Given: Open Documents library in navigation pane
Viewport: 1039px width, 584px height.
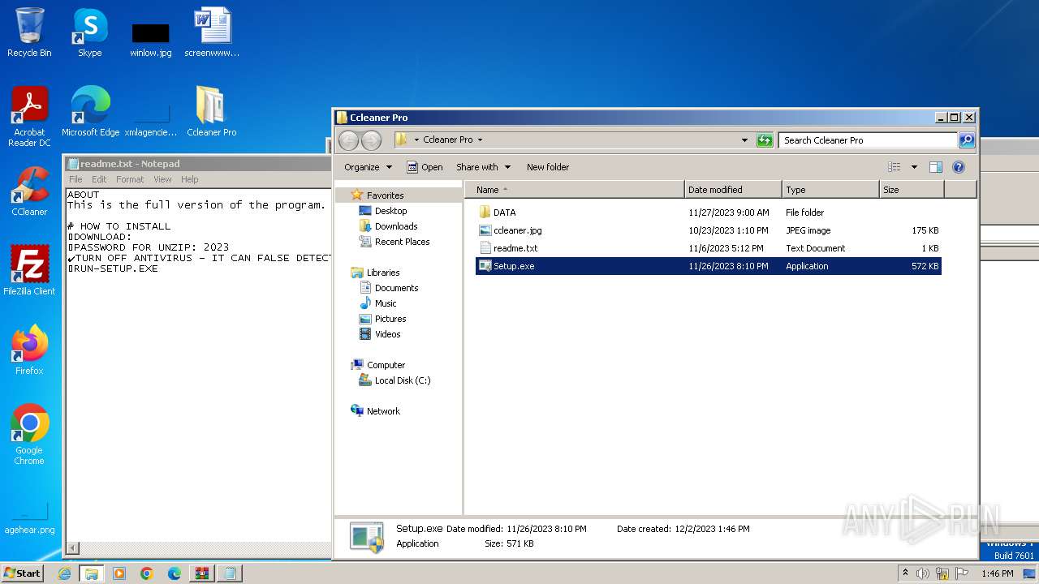Looking at the screenshot, I should pos(396,288).
